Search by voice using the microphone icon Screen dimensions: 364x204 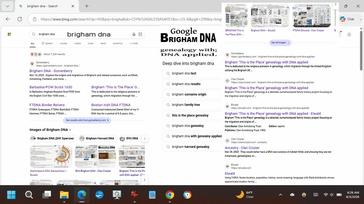click(x=134, y=34)
